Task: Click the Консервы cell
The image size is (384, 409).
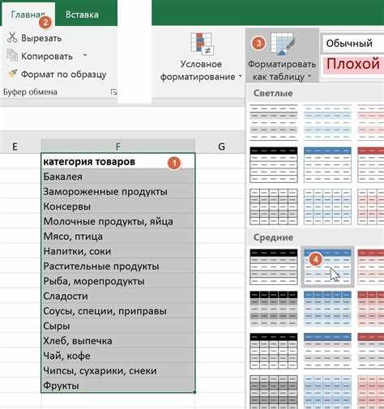Action: [x=118, y=207]
